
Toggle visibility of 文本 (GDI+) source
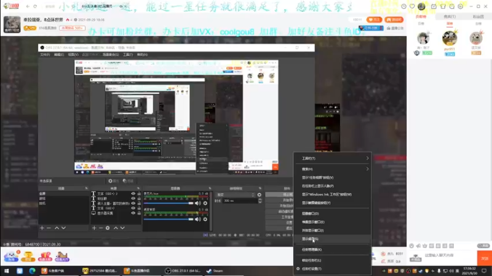coord(133,209)
